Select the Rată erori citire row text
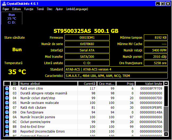The image size is (172, 140). (x=32, y=88)
